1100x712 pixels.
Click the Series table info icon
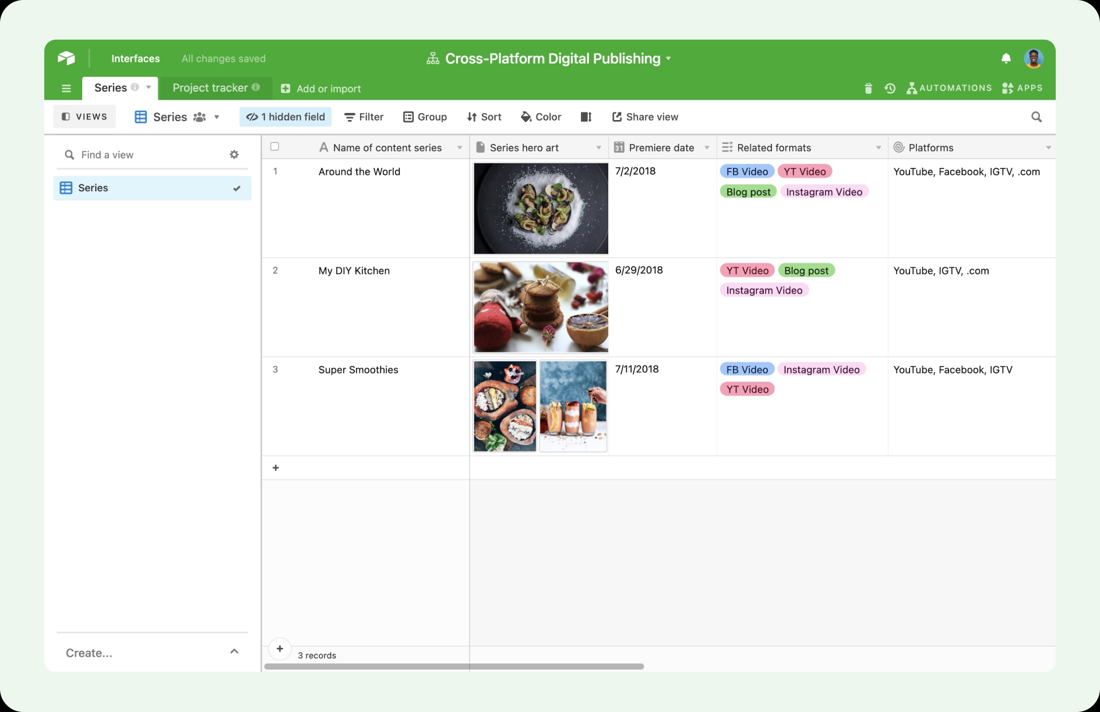click(135, 87)
